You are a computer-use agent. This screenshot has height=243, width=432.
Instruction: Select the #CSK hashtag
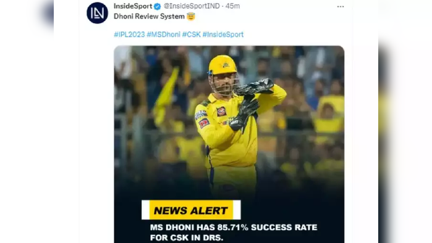tap(192, 35)
